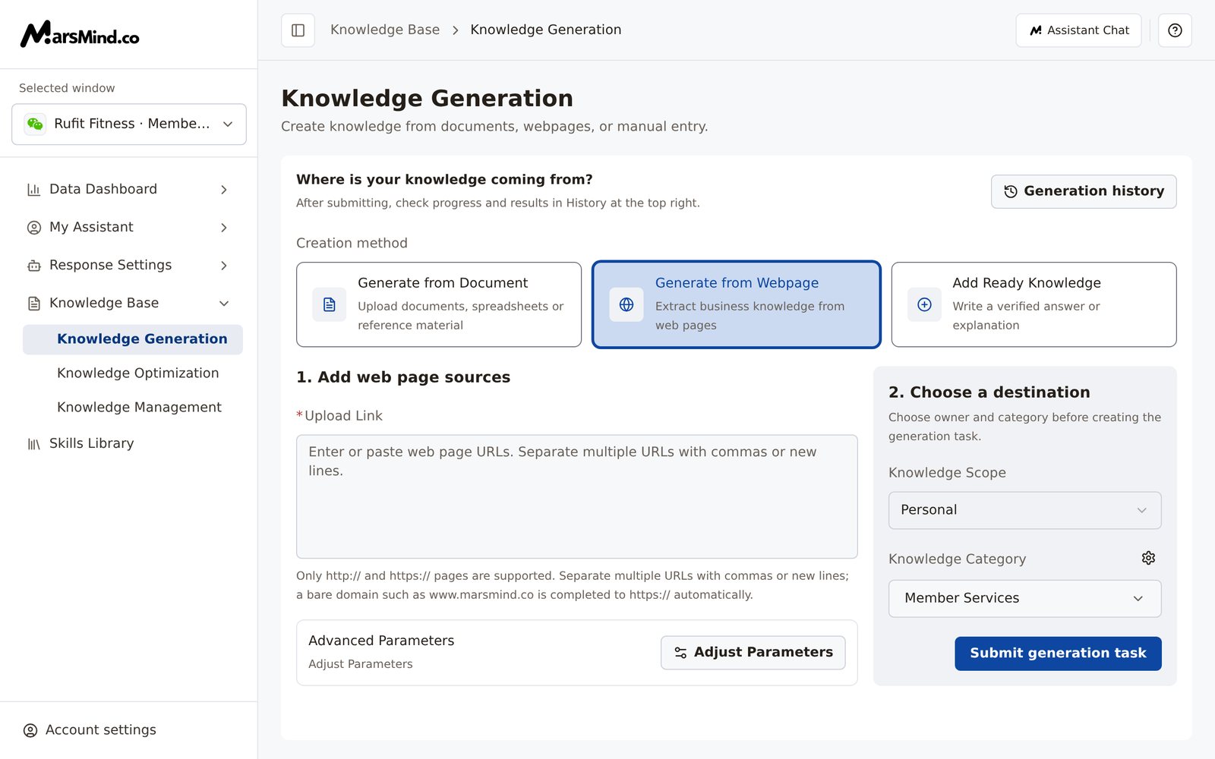Click the Response Settings robot icon

[x=33, y=266]
